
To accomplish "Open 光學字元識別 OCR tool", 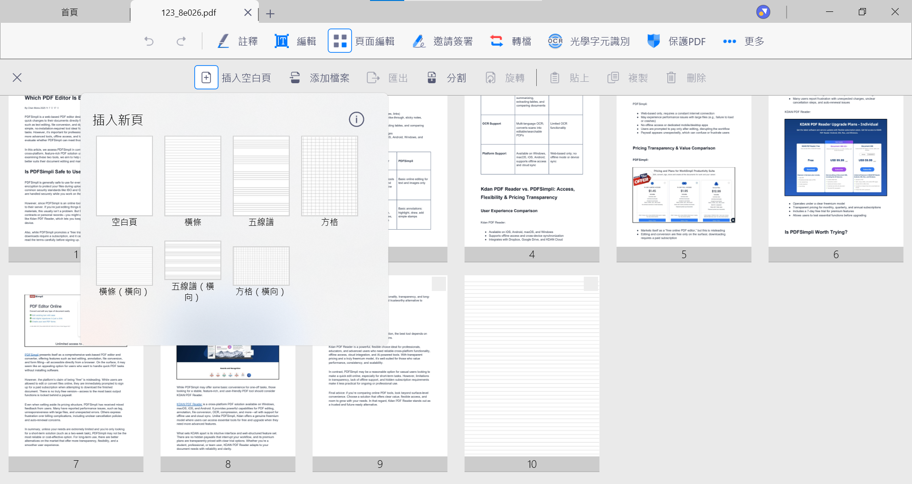I will pos(589,41).
